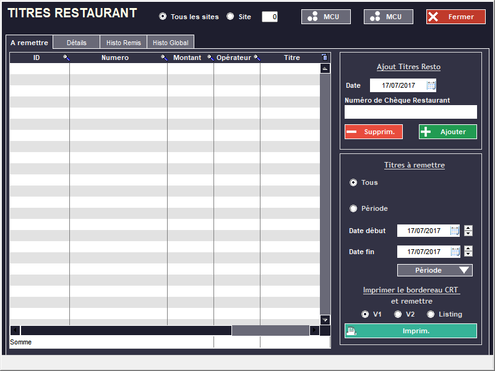Click the search icon in the Numero column header
This screenshot has height=371, width=495.
coord(164,58)
